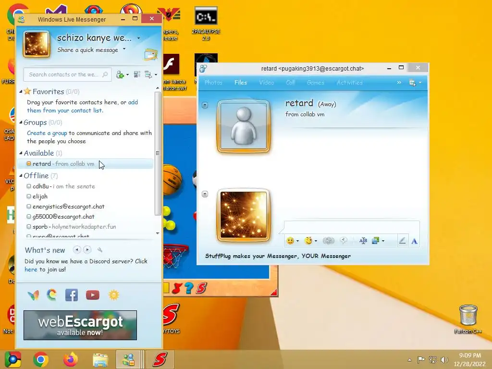
Task: Open the wink selector icon
Action: point(308,241)
